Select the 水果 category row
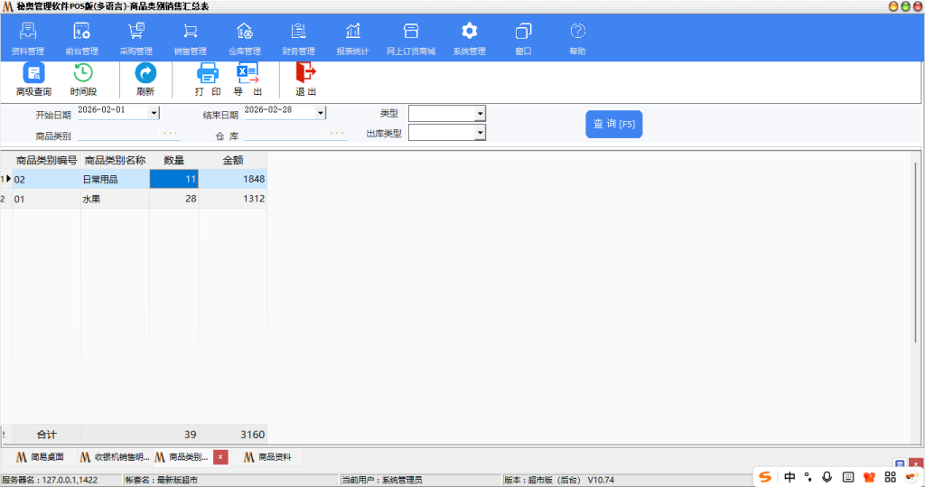 [113, 199]
